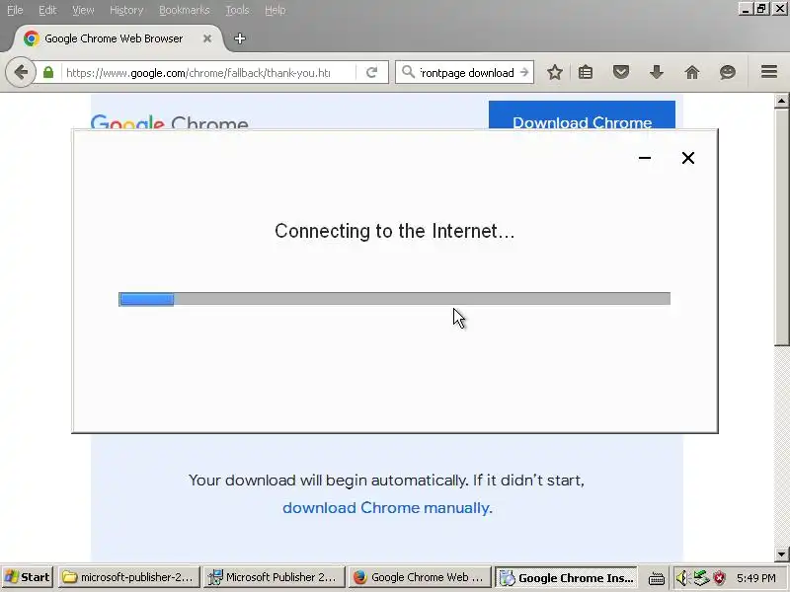Submit search with the arrow in search box
Viewport: 790px width, 592px height.
[524, 72]
